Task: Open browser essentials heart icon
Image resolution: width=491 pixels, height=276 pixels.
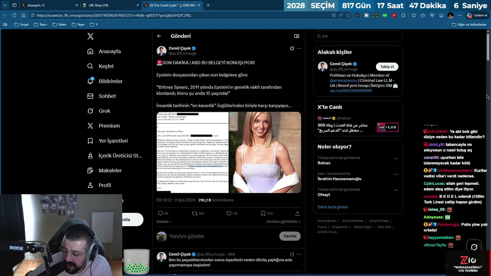Action: 432,15
